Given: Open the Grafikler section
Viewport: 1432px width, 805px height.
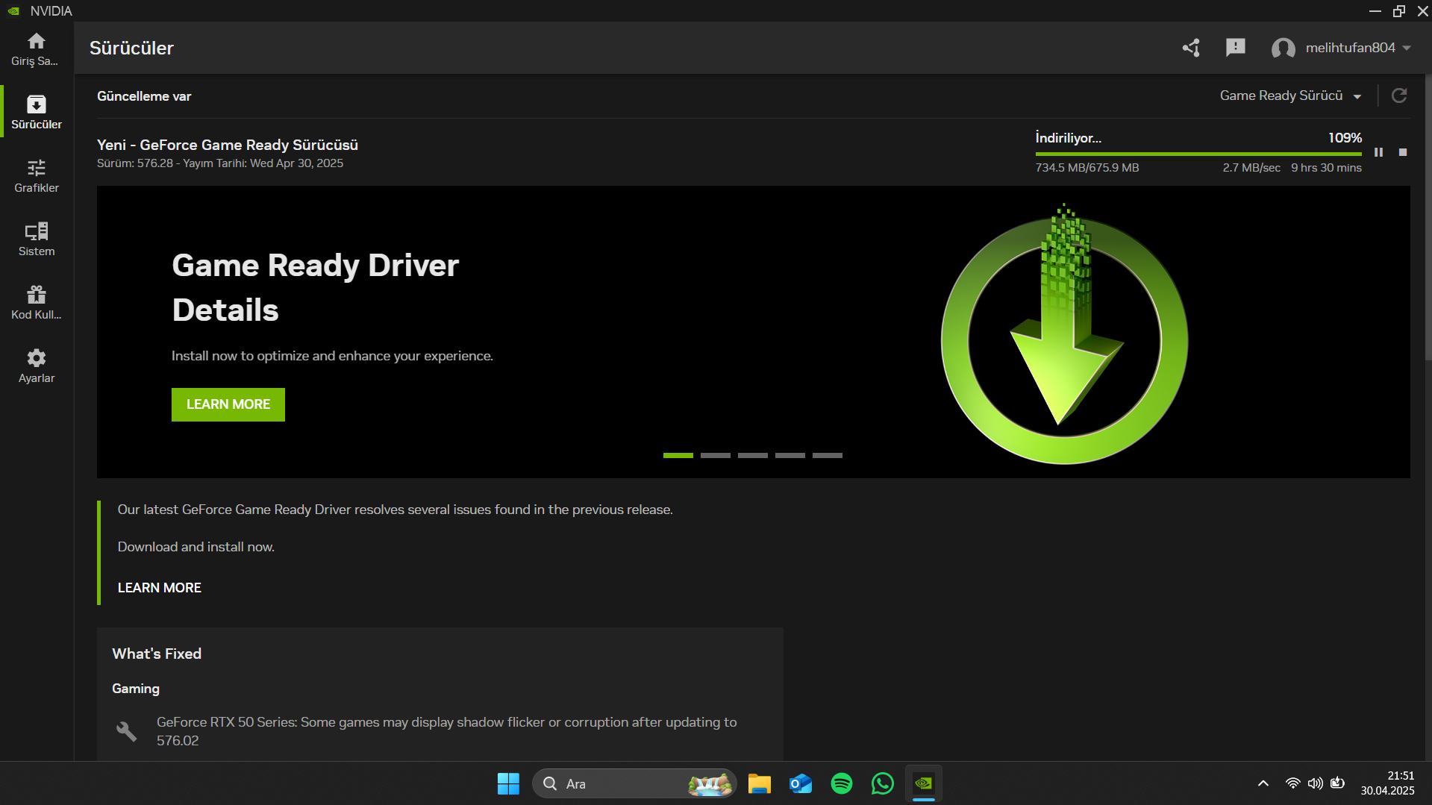Looking at the screenshot, I should [x=36, y=176].
